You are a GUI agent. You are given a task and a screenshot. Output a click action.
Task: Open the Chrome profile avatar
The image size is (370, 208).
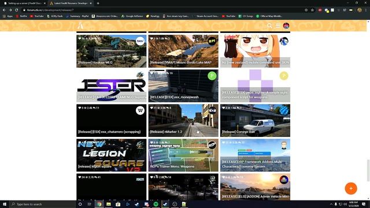click(x=360, y=10)
